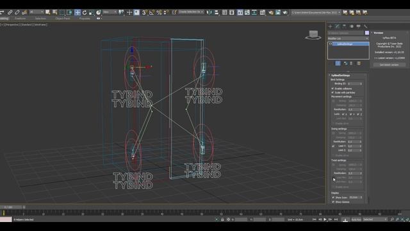Toggle the Ribbon icon in toolbar
410x231 pixels.
pos(240,12)
